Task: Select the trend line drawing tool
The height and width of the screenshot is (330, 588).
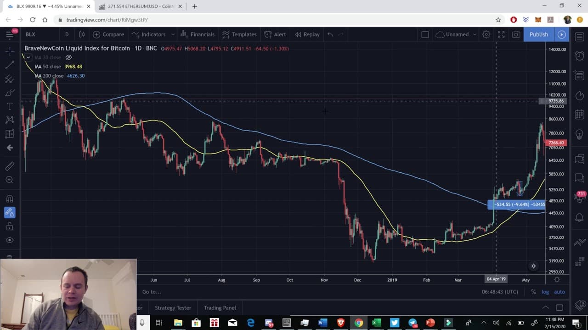Action: tap(9, 66)
